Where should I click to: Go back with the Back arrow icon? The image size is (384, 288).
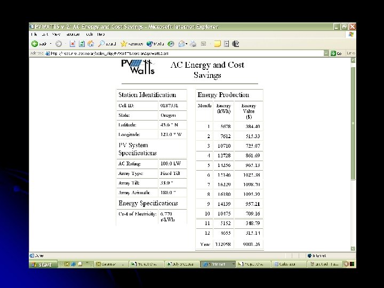point(35,44)
